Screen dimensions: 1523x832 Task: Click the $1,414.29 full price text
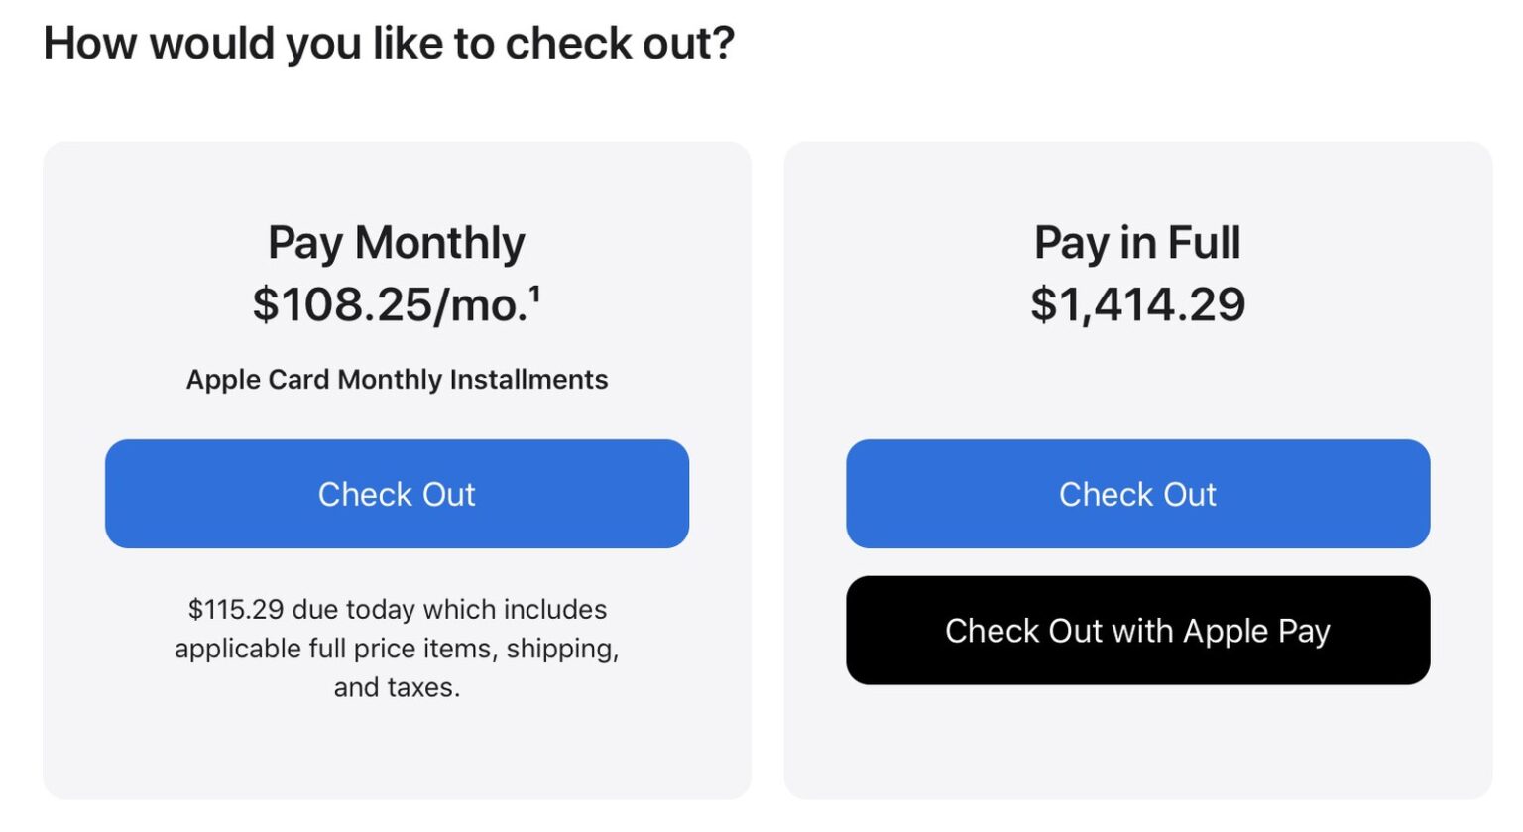click(x=1138, y=304)
